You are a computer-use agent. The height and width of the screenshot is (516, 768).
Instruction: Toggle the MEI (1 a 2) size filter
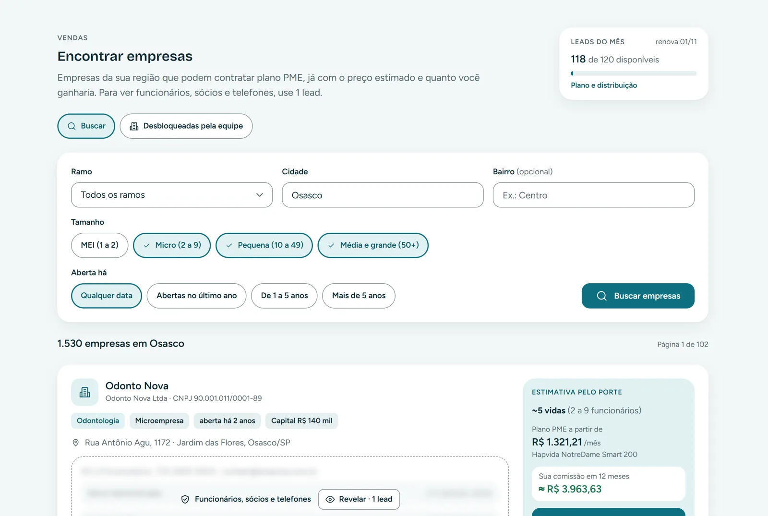click(99, 245)
